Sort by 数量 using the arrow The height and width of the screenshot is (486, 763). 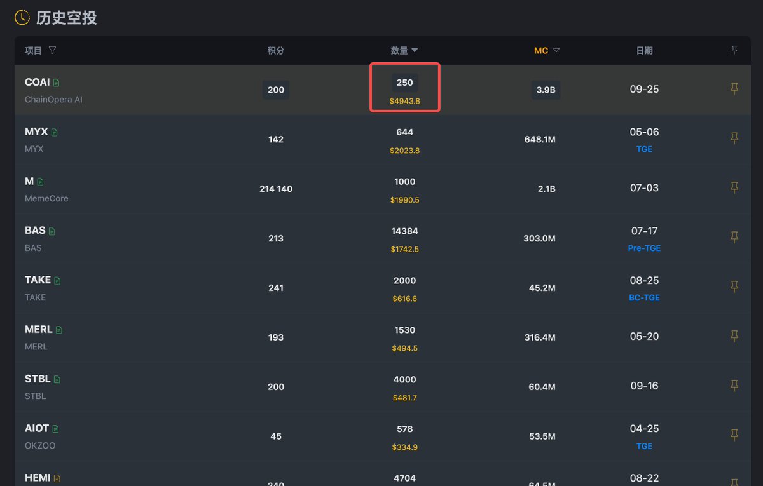click(x=415, y=50)
